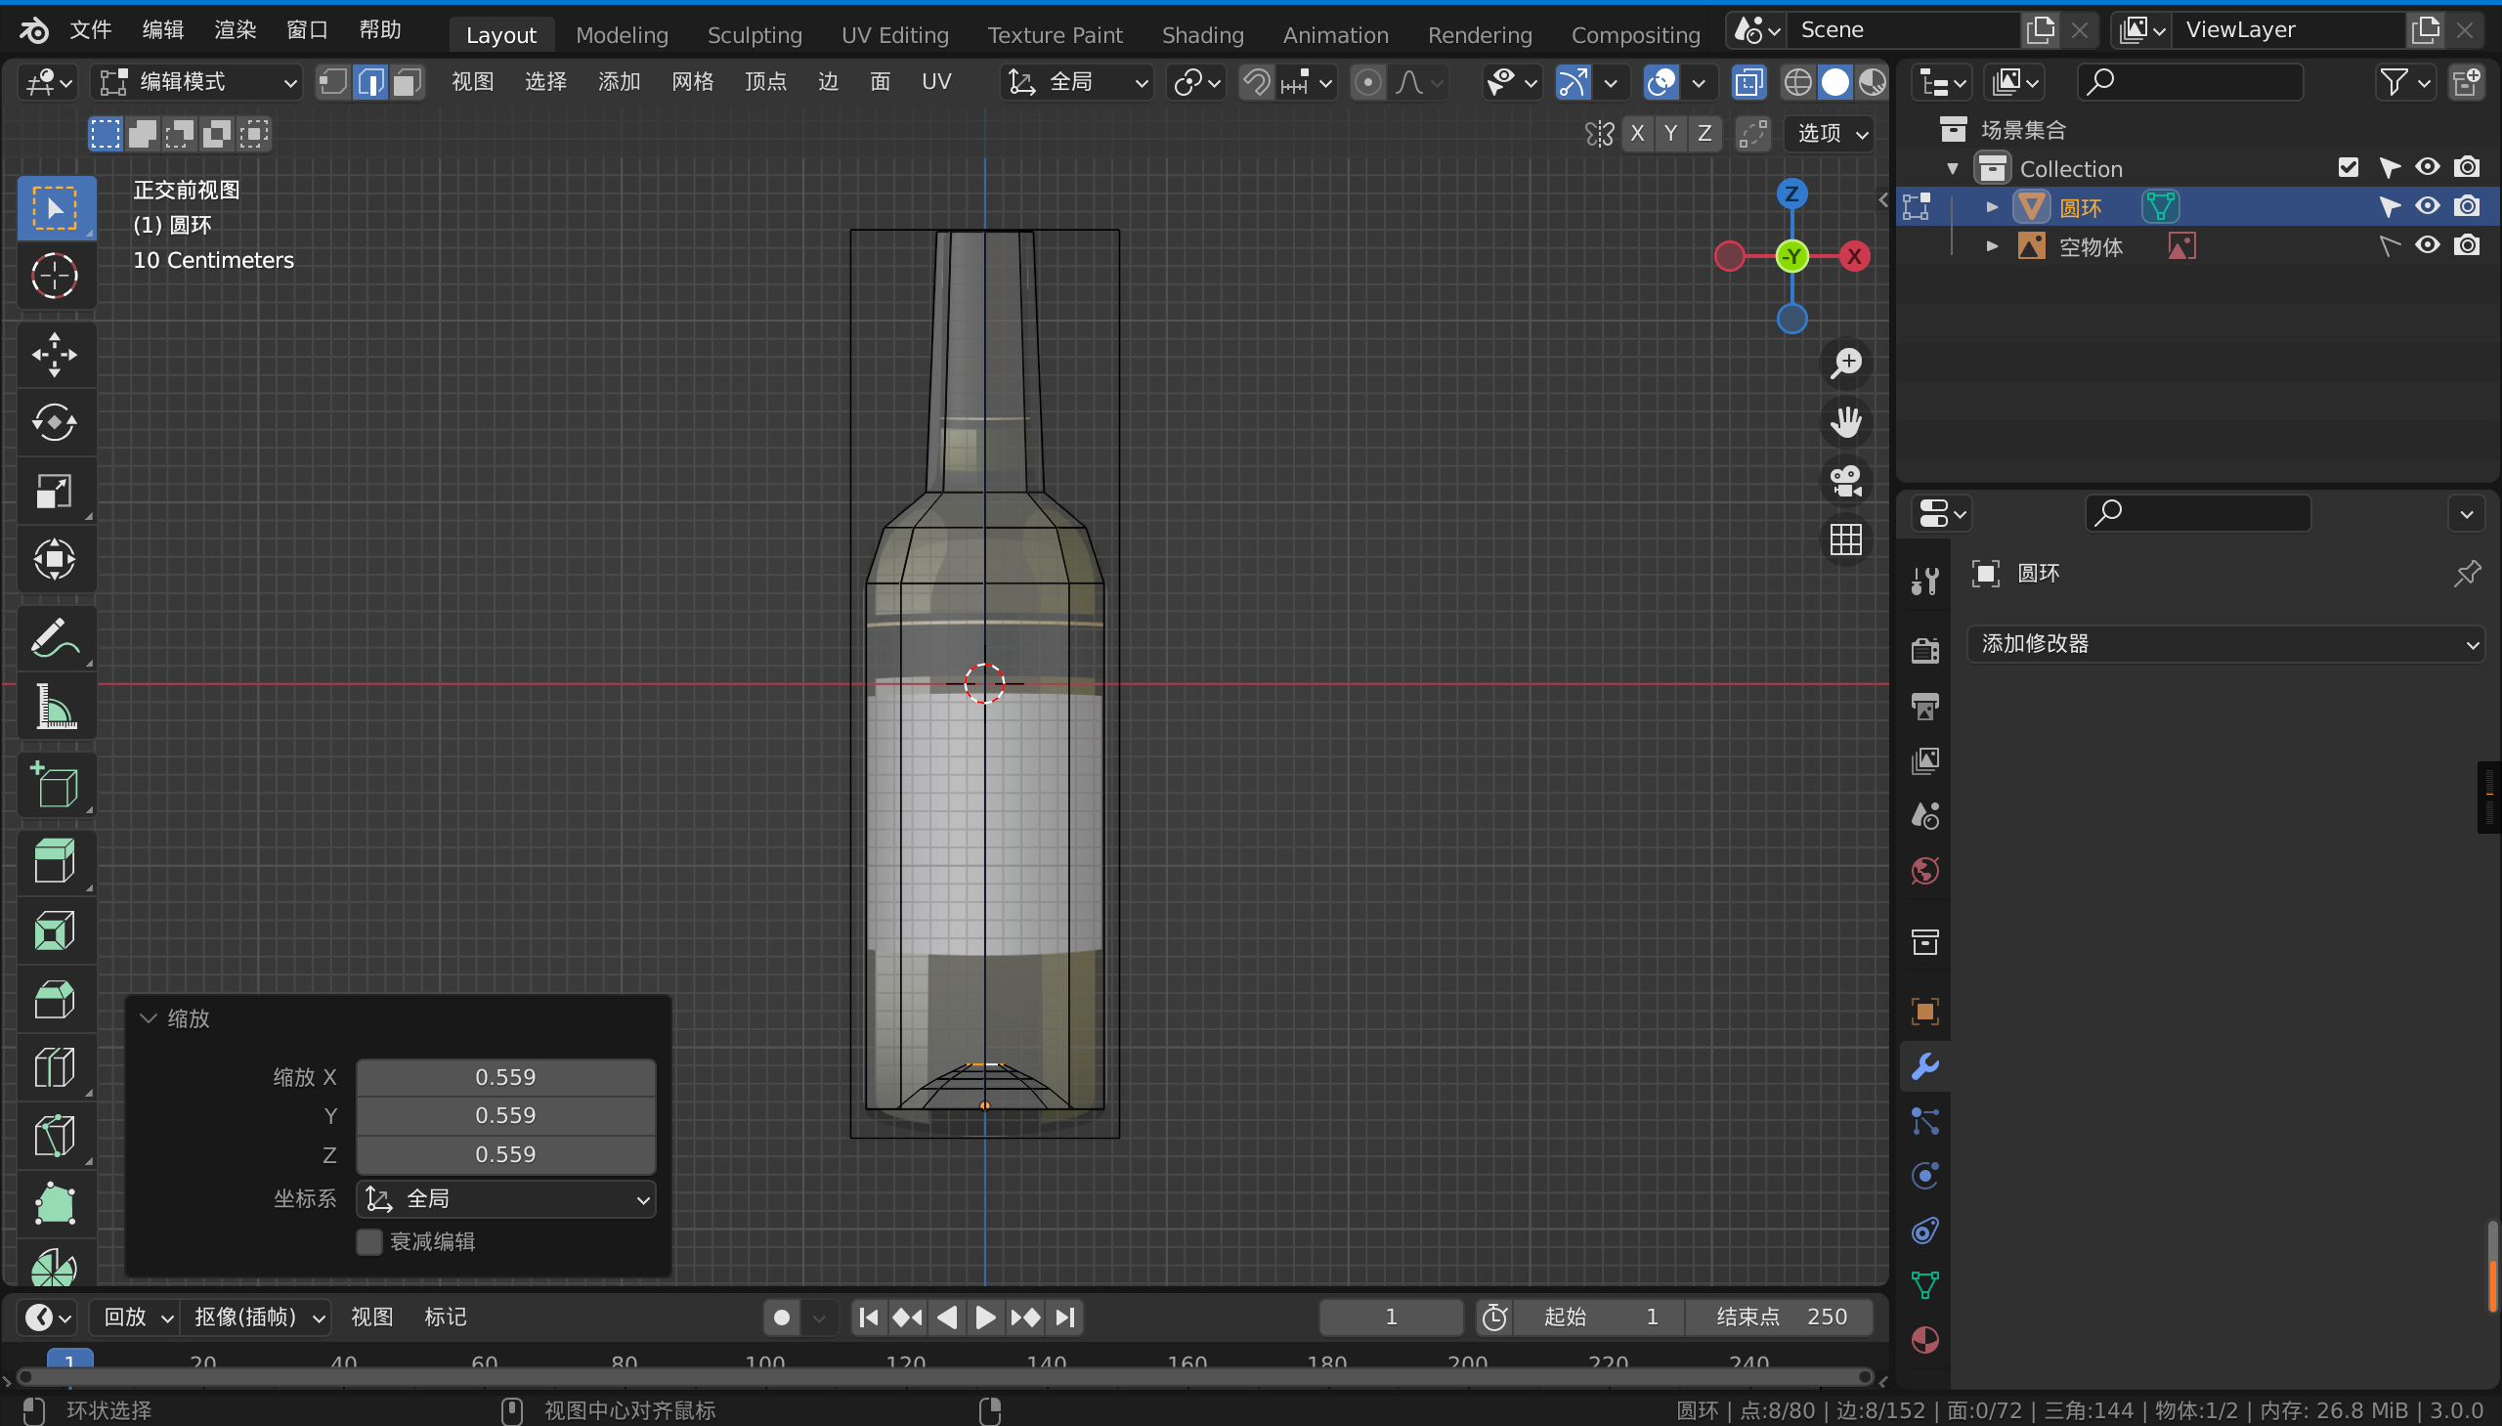This screenshot has height=1426, width=2502.
Task: Select the Extrude Region tool
Action: tap(56, 863)
